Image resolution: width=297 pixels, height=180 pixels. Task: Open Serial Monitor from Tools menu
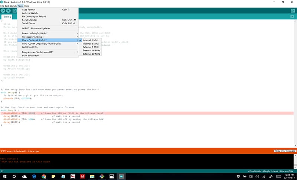click(x=48, y=20)
